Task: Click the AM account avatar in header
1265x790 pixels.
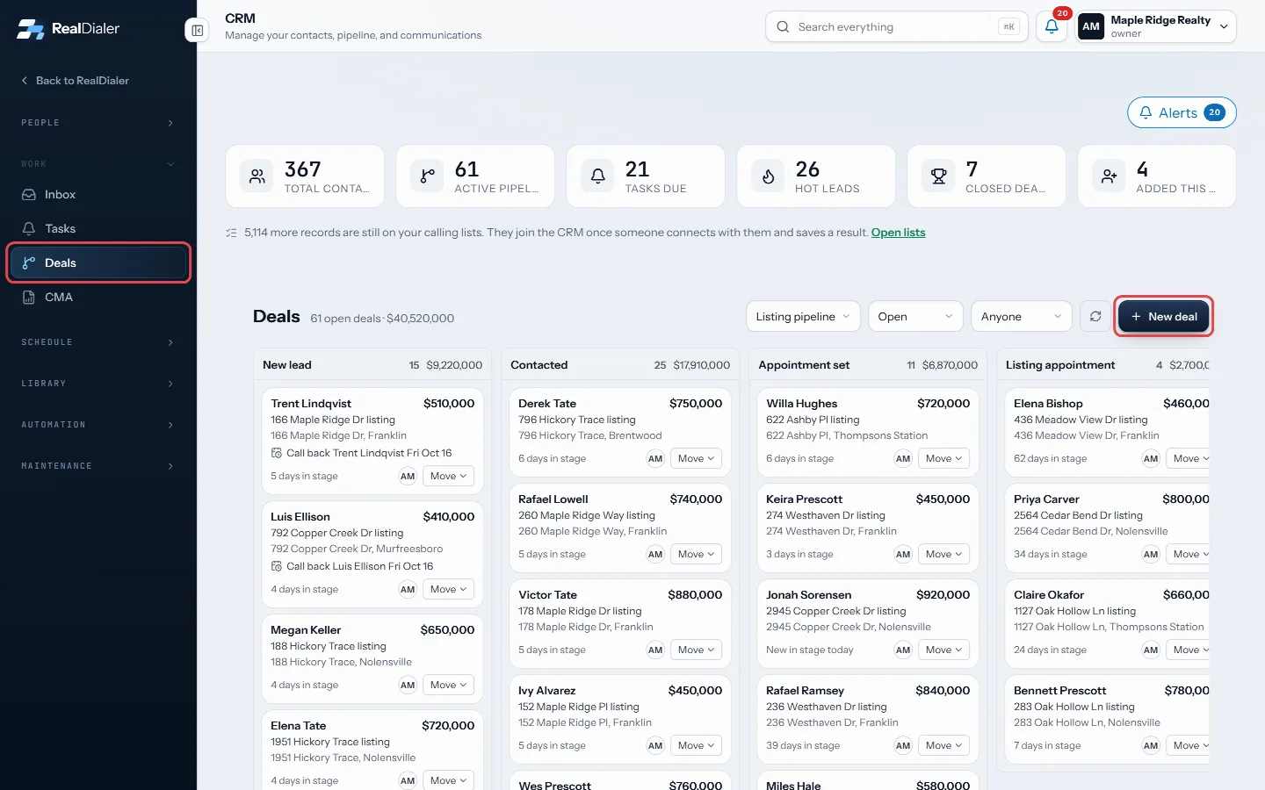Action: tap(1091, 26)
